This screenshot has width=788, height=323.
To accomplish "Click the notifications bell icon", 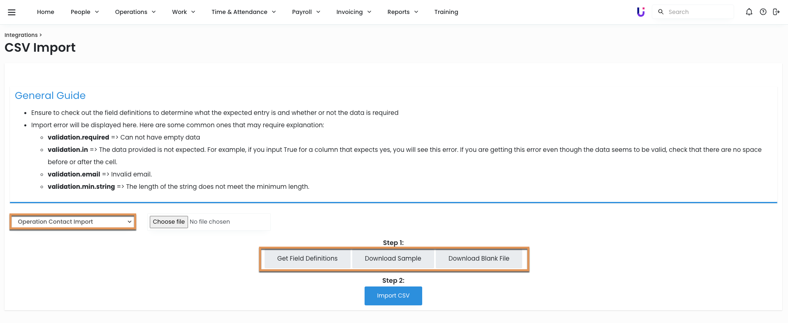I will tap(749, 12).
